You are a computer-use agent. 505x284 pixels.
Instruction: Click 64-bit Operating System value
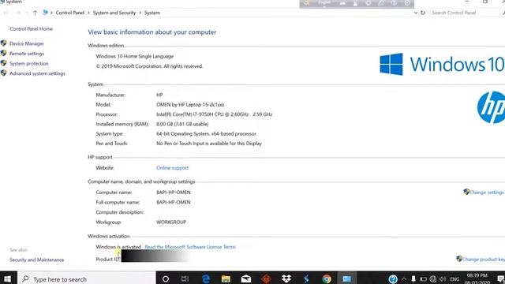point(206,133)
